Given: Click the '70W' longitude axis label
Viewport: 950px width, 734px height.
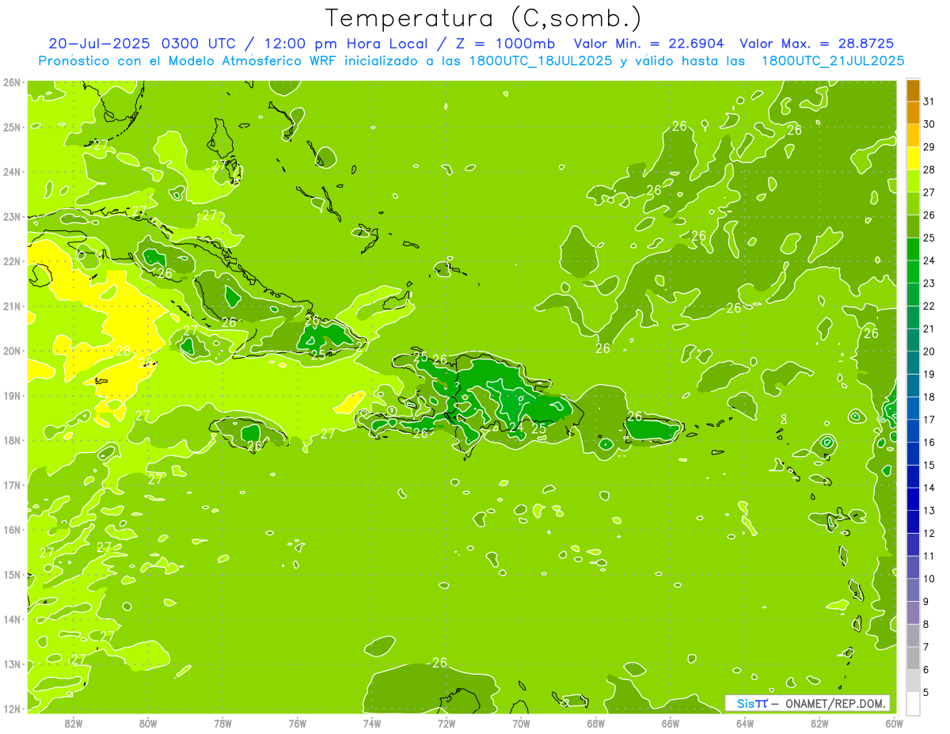Looking at the screenshot, I should coord(521,723).
